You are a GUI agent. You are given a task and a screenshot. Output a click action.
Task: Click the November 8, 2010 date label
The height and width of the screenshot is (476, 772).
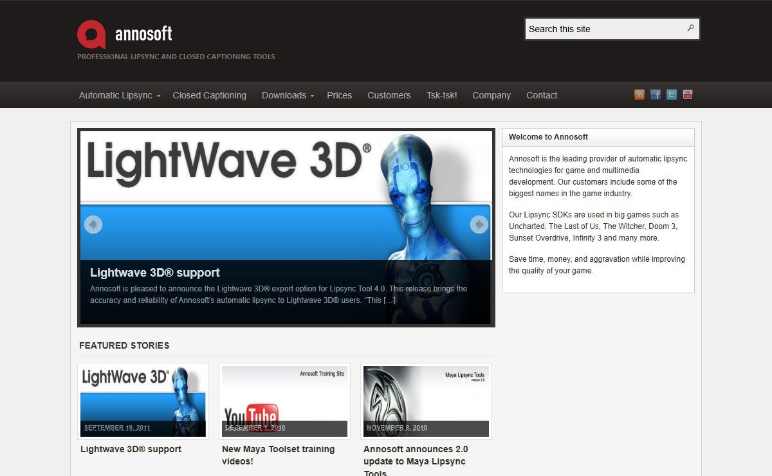pyautogui.click(x=397, y=428)
